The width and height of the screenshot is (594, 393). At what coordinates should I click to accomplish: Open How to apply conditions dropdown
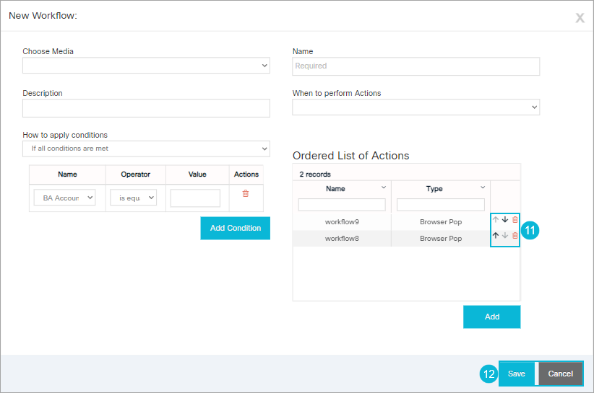point(146,149)
